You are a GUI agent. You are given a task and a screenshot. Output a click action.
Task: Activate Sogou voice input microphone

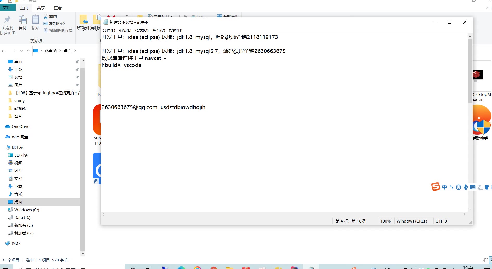click(466, 187)
